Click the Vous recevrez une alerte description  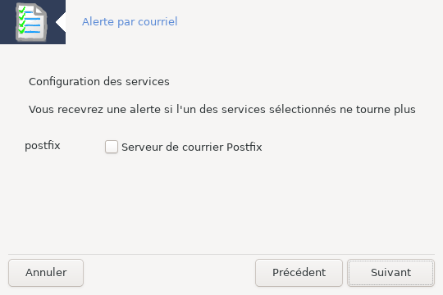tap(222, 109)
